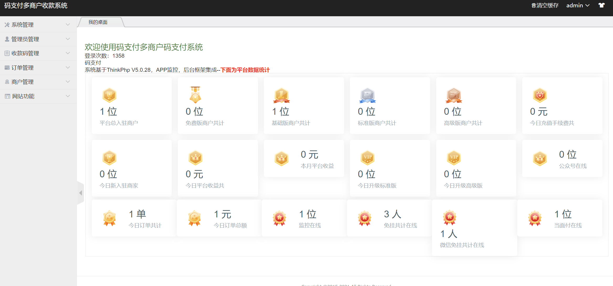
Task: Click the star rosette icon beside 今日订单共计
Action: coord(109,218)
